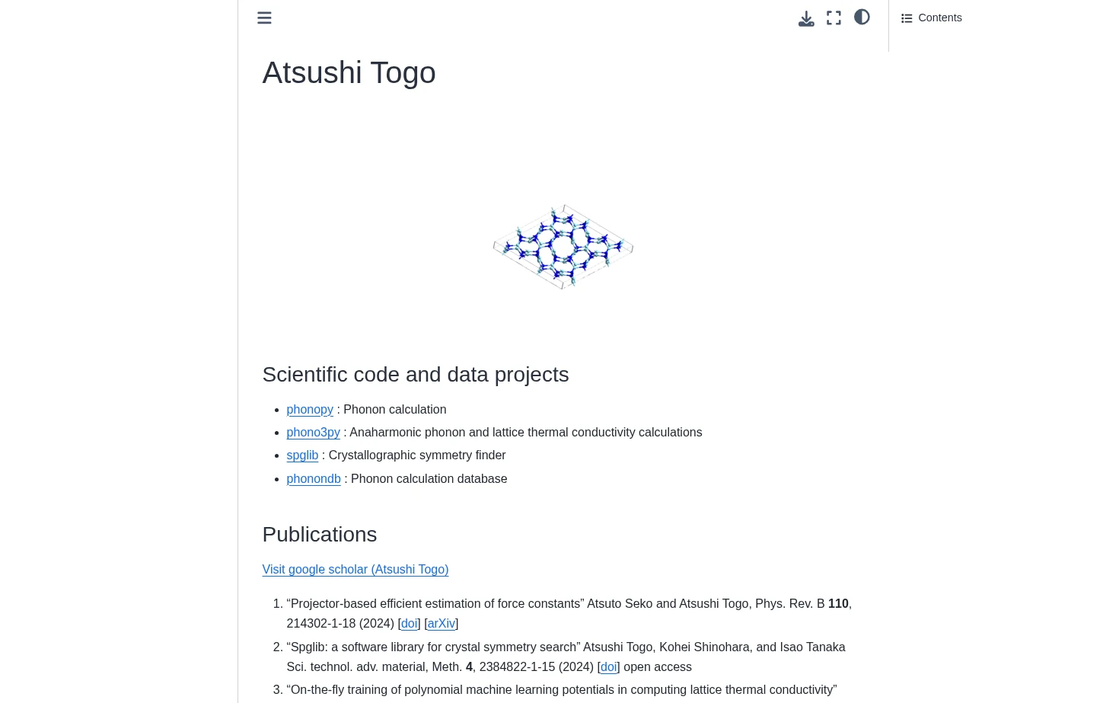Viewport: 1119px width, 703px height.
Task: Click the Publications section heading
Action: point(320,534)
